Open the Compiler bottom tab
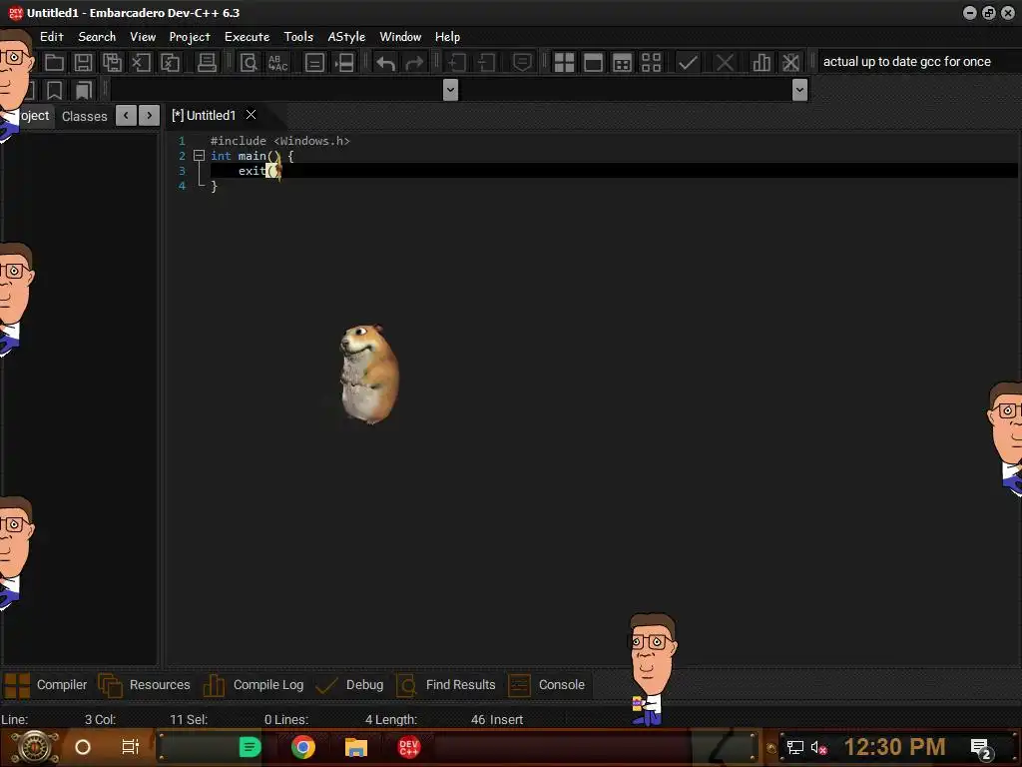The width and height of the screenshot is (1022, 767). [x=46, y=685]
